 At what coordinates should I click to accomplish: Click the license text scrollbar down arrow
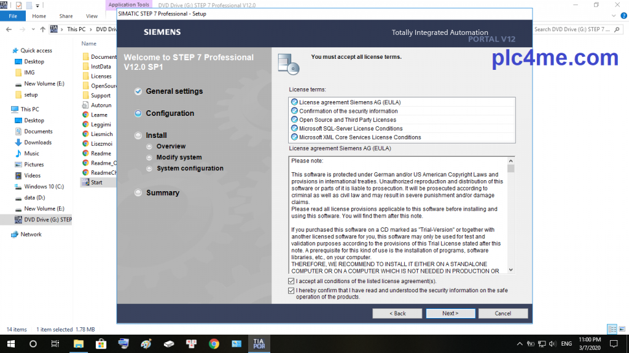tap(511, 269)
